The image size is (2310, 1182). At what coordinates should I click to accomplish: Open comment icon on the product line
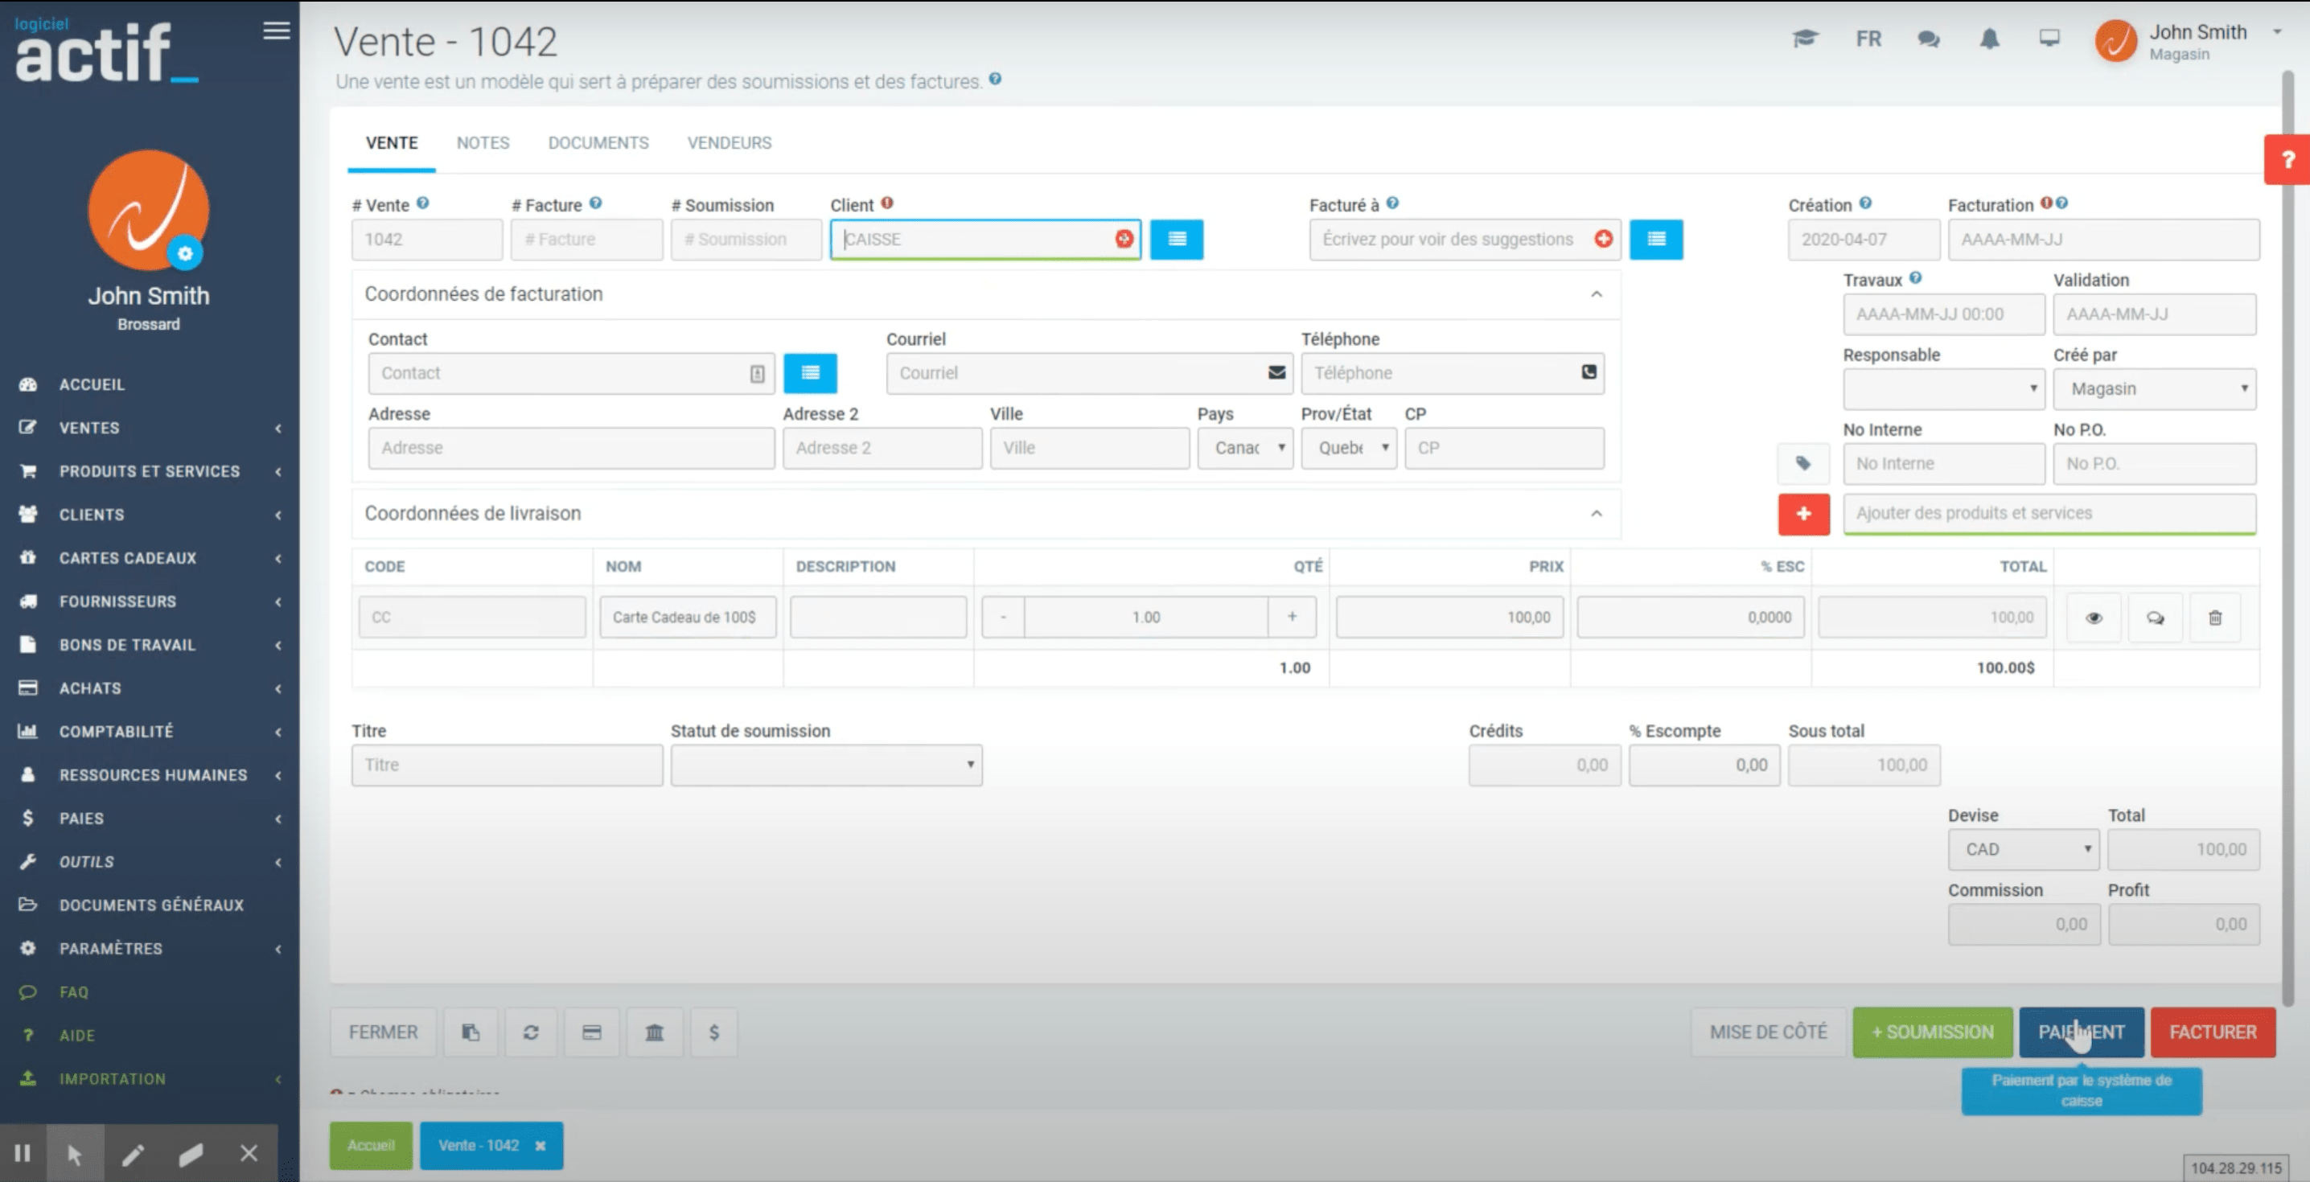pos(2155,617)
